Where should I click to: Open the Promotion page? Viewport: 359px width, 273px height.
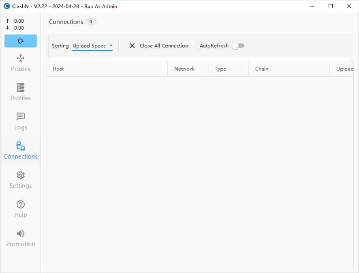point(21,239)
